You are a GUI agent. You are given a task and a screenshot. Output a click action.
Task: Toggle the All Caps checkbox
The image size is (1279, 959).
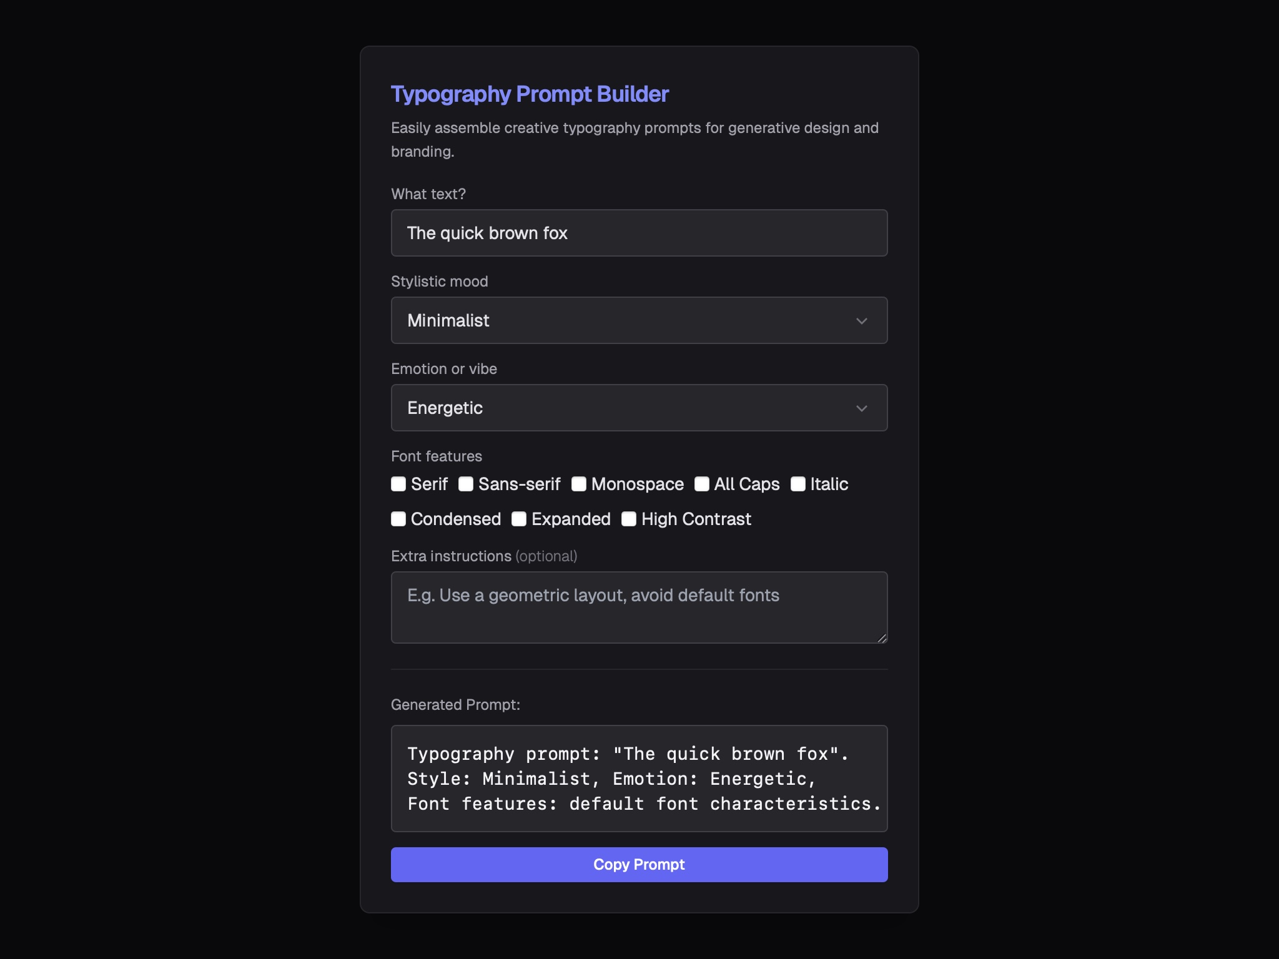coord(702,484)
